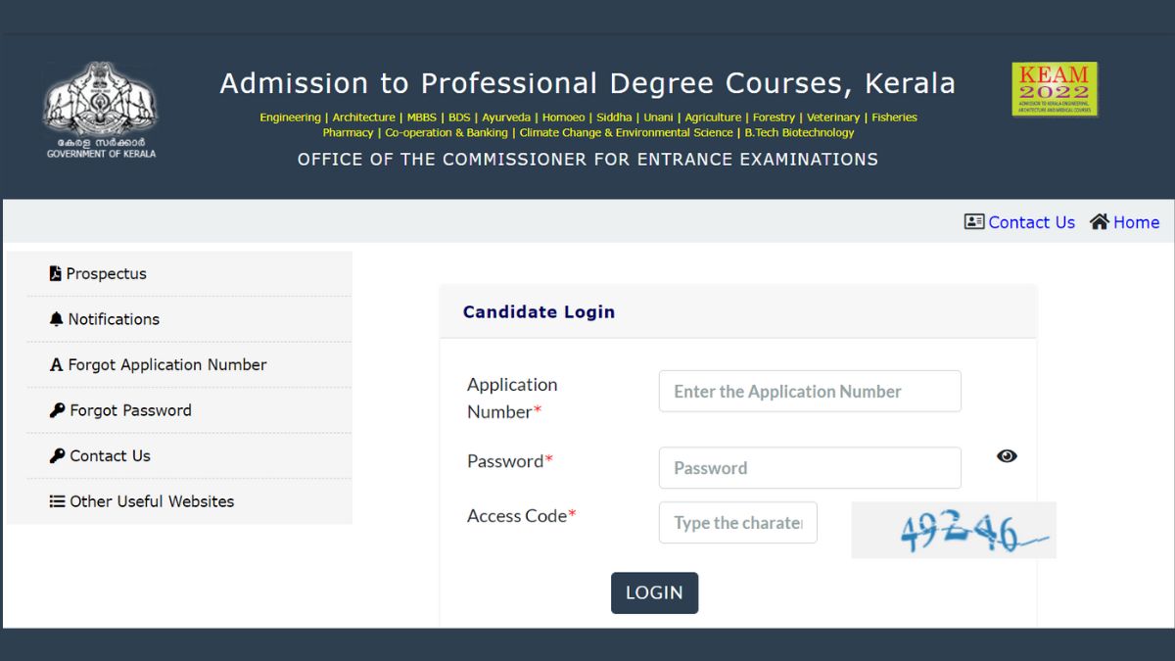The height and width of the screenshot is (661, 1175).
Task: Click the Engineering course link
Action: (x=290, y=117)
